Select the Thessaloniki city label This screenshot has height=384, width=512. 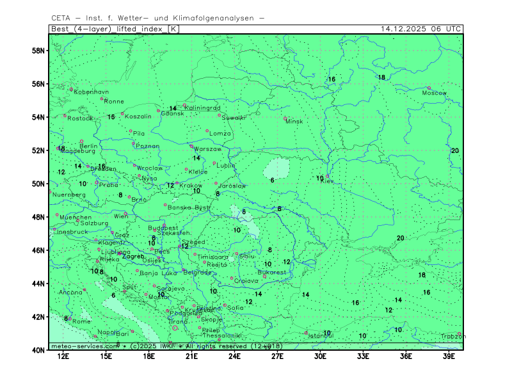(x=222, y=335)
